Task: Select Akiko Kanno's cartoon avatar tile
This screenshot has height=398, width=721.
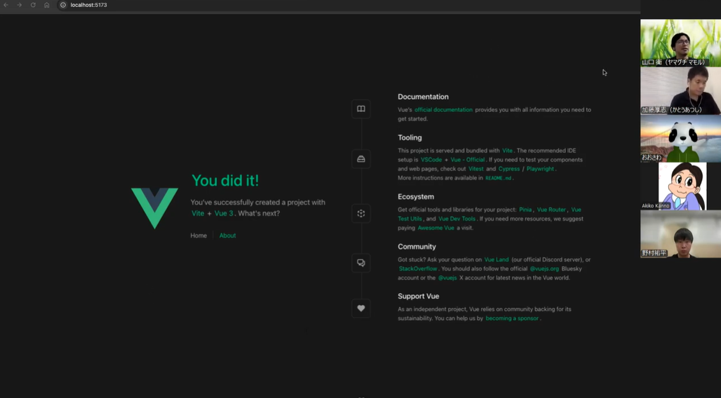Action: click(681, 186)
